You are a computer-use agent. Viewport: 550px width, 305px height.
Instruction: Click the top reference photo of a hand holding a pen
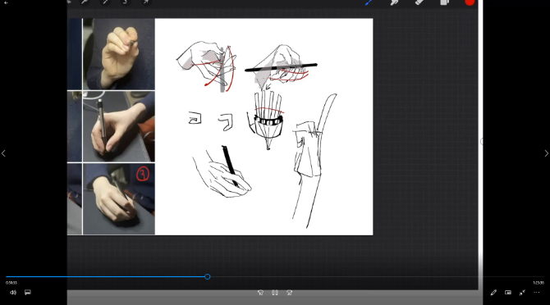click(x=118, y=54)
